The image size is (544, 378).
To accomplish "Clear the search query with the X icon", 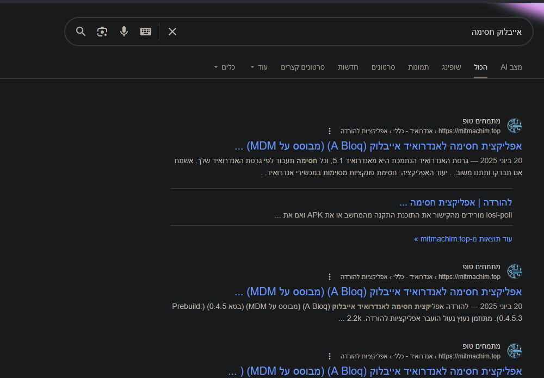I will click(172, 32).
